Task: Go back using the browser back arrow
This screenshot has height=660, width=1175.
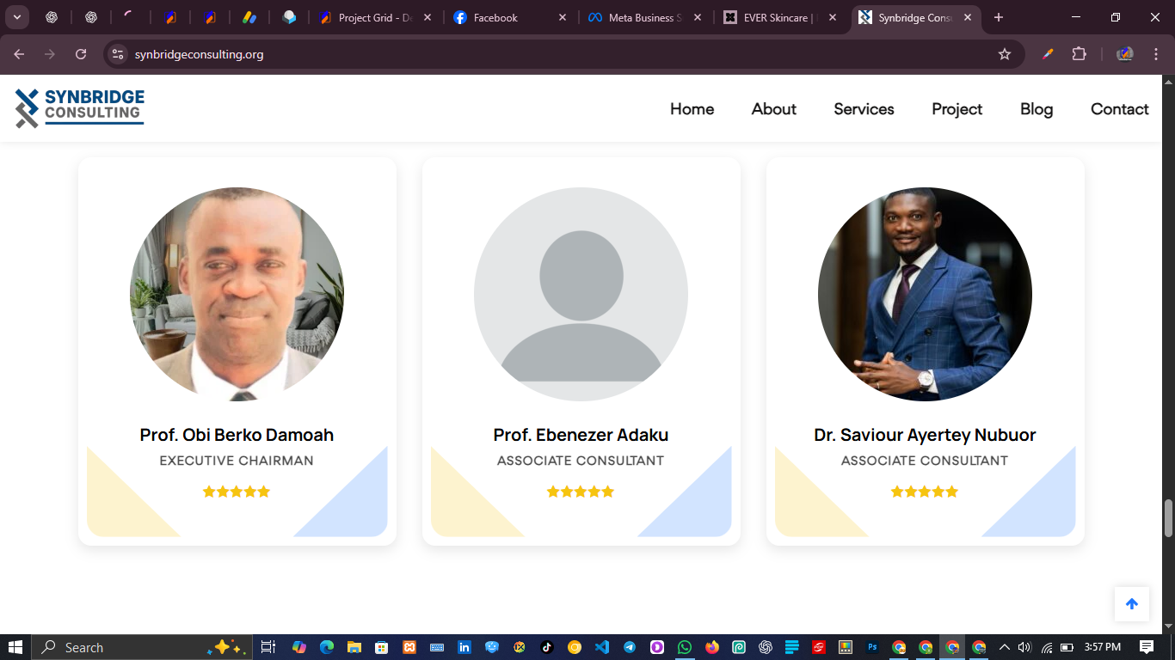Action: (18, 53)
